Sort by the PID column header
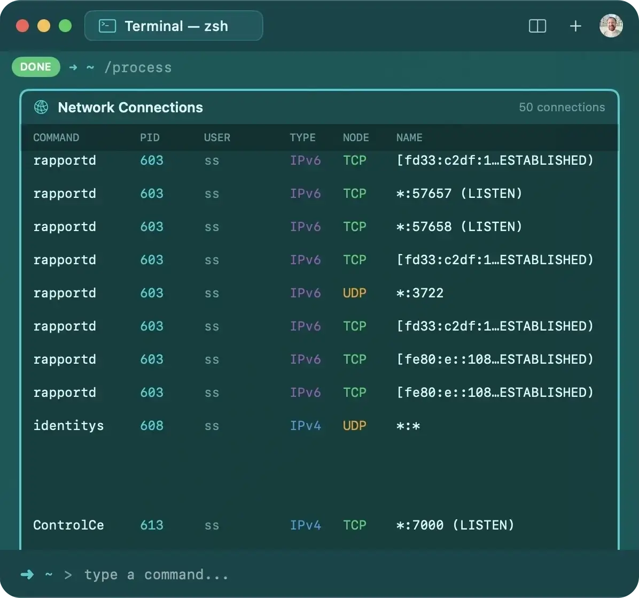 click(x=150, y=137)
